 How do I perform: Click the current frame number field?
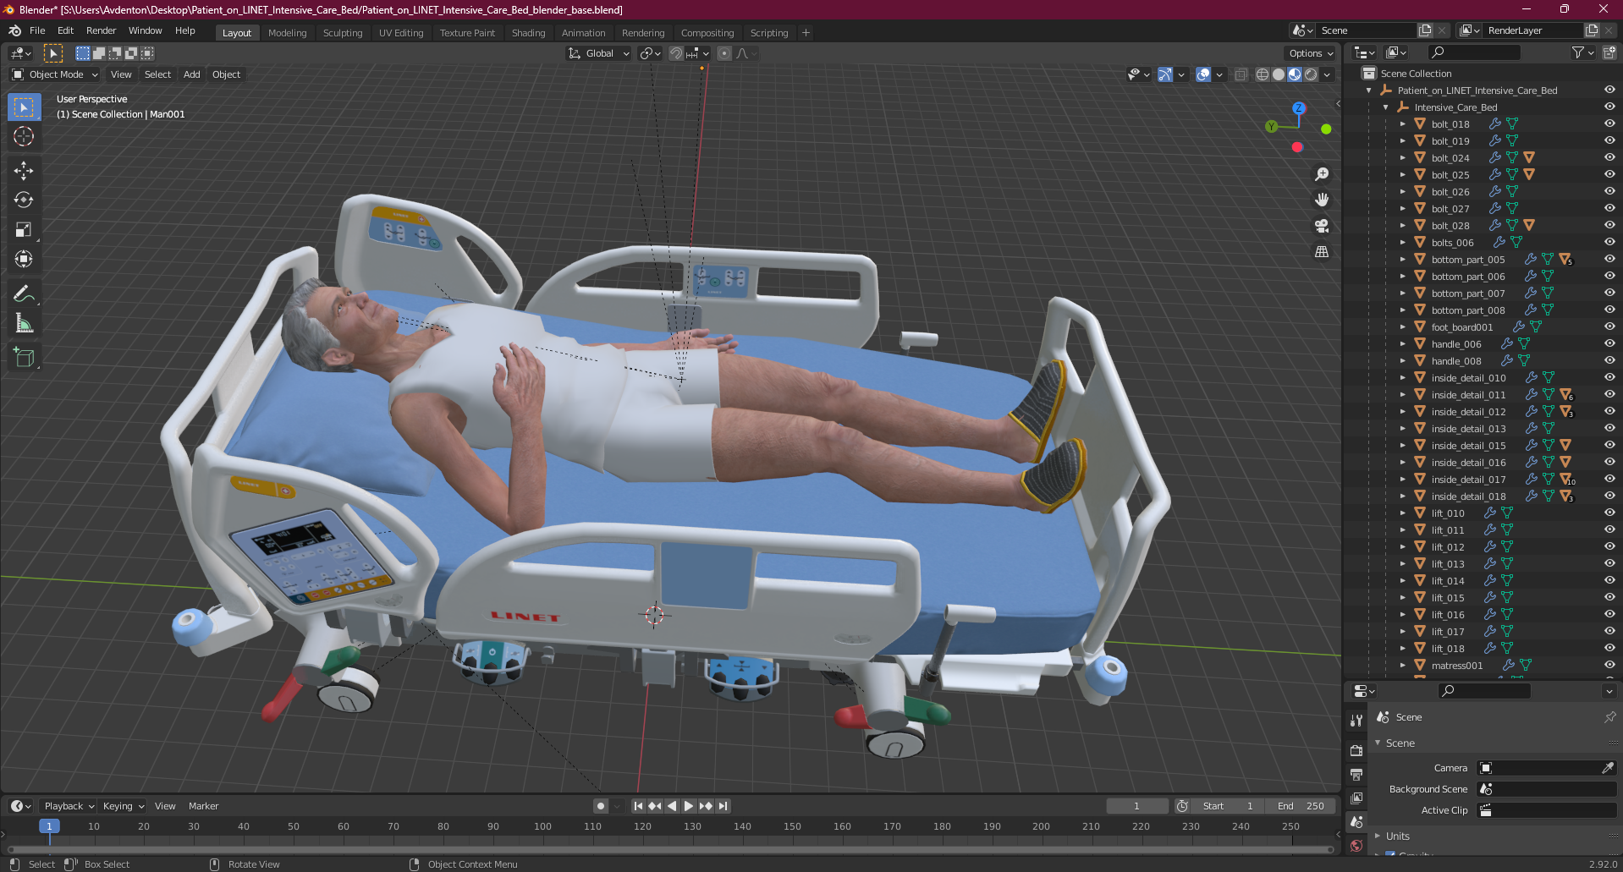(x=1137, y=806)
